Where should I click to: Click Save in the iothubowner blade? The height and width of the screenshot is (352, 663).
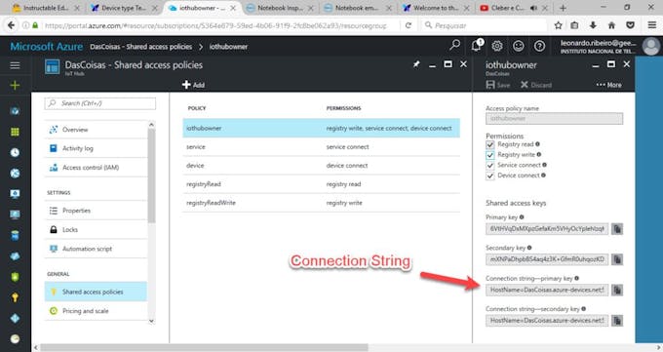tap(498, 85)
